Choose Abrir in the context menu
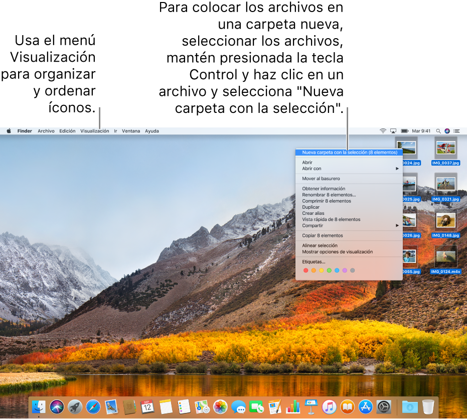Viewport: 467px width, 419px height. pos(349,163)
